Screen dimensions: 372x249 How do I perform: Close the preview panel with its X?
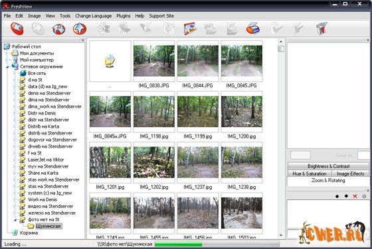click(x=368, y=40)
